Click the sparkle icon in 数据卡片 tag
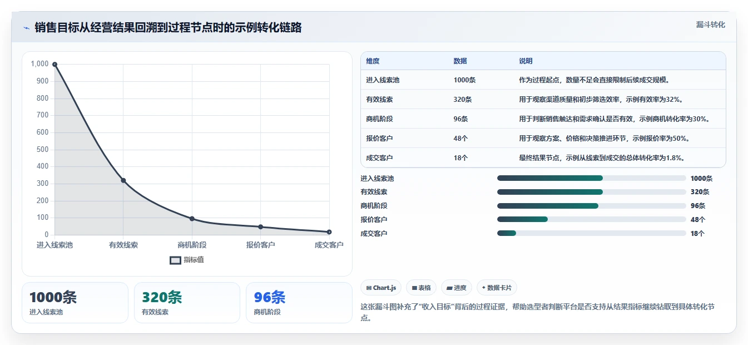The width and height of the screenshot is (748, 345). (484, 288)
